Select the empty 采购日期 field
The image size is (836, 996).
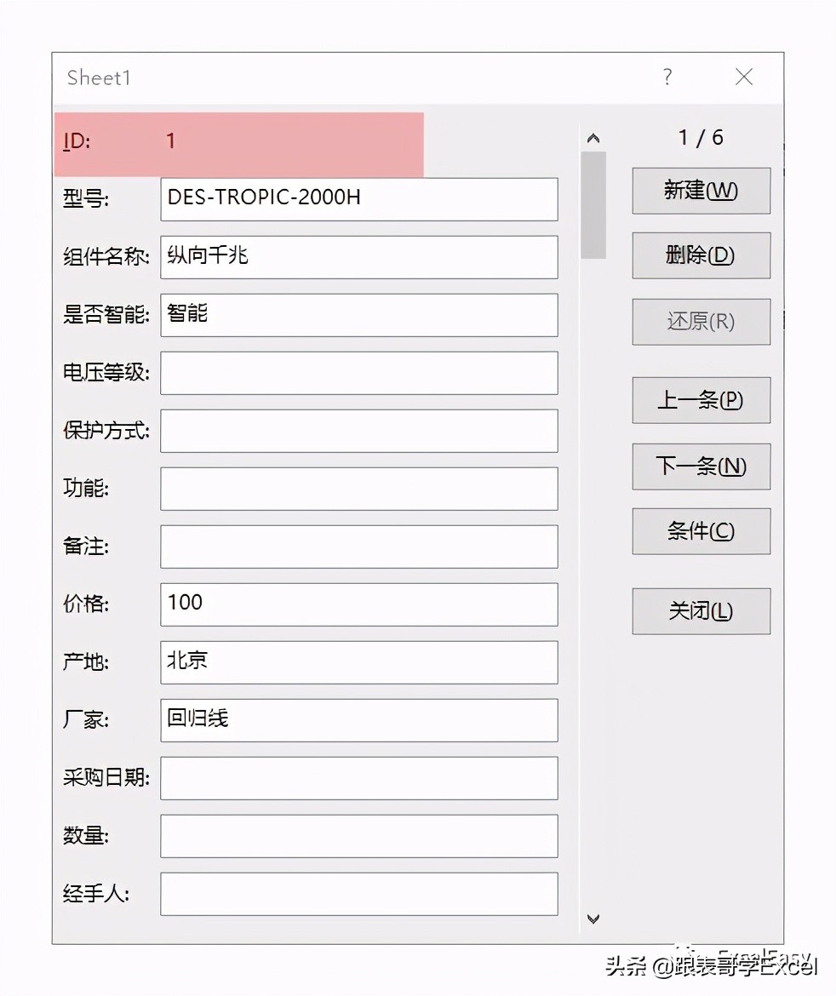358,778
